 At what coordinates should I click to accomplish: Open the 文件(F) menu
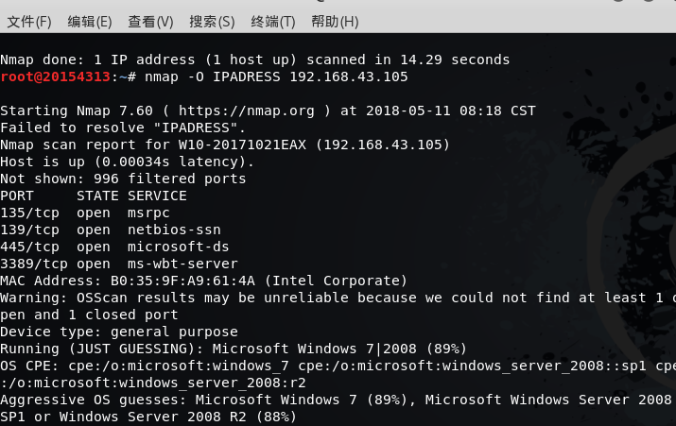point(29,22)
